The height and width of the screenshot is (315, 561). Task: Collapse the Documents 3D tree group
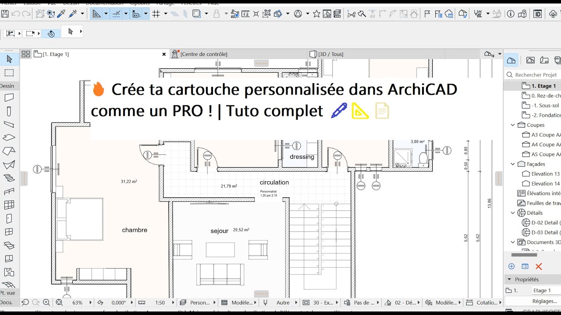click(513, 242)
